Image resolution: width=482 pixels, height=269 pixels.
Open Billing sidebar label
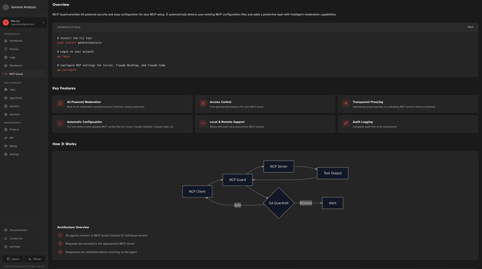coord(13,146)
